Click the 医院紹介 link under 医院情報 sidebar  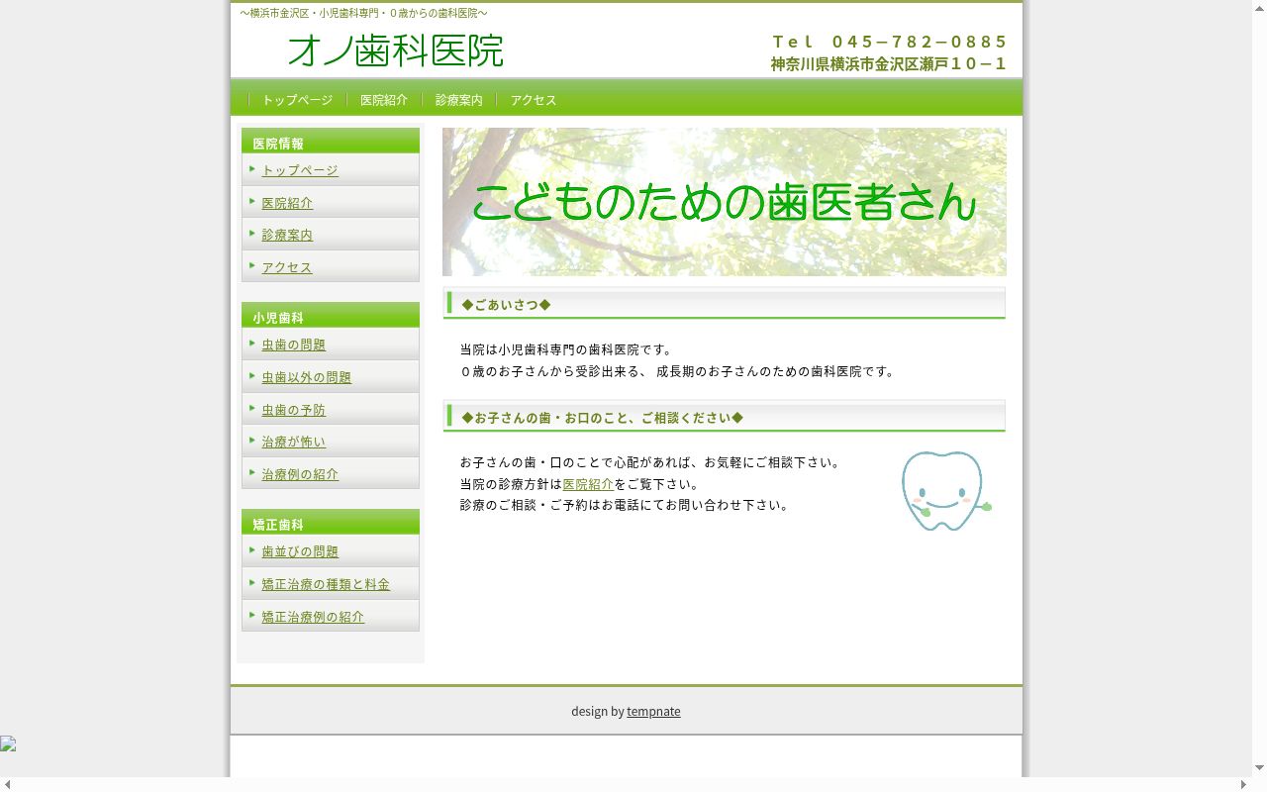pos(287,203)
